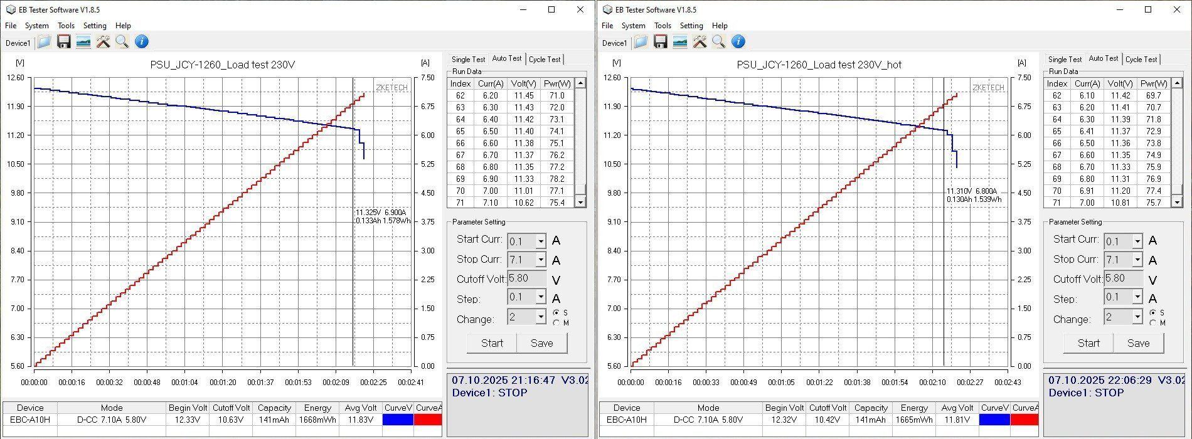Click the magnifying glass icon in right window
The width and height of the screenshot is (1192, 439).
click(718, 42)
